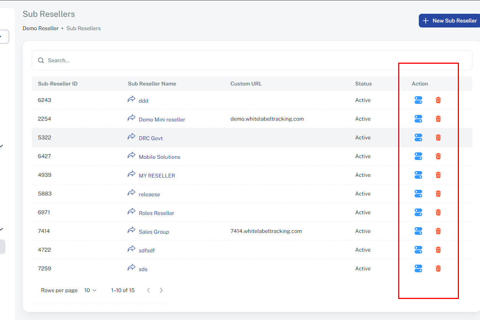The image size is (480, 320).
Task: Click share arrow icon beside Mobile Solutions
Action: tap(132, 155)
